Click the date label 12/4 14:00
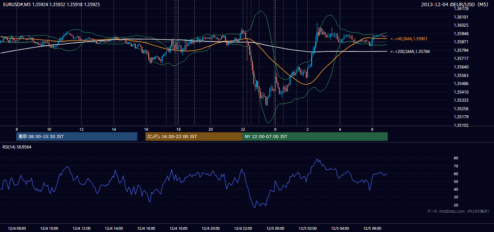This screenshot has width=494, height=232. tap(114, 229)
